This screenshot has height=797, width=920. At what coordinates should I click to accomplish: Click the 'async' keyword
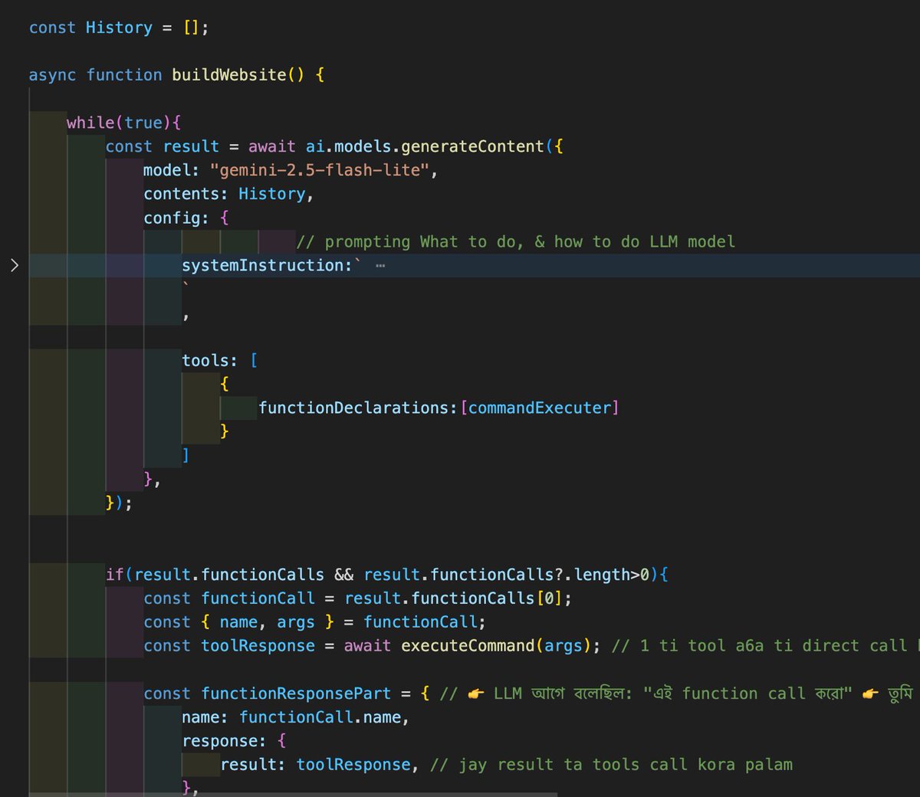tap(52, 75)
